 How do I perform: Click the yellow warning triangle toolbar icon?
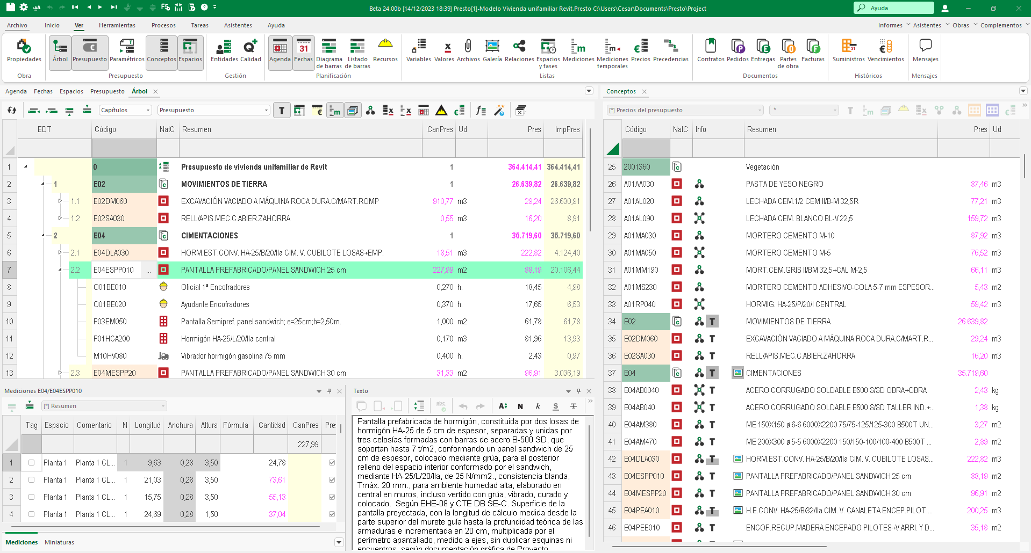pyautogui.click(x=441, y=111)
